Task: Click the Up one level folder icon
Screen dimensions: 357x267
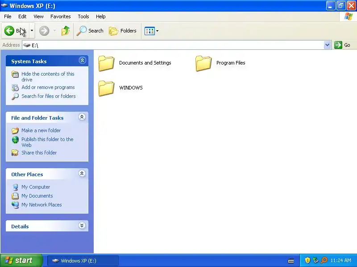Action: 66,31
